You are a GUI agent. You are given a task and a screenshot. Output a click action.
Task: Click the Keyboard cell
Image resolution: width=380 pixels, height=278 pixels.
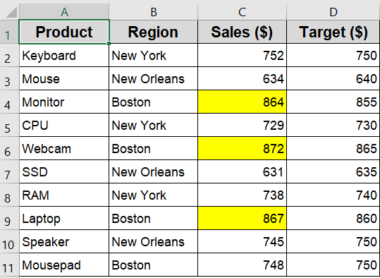coord(64,55)
